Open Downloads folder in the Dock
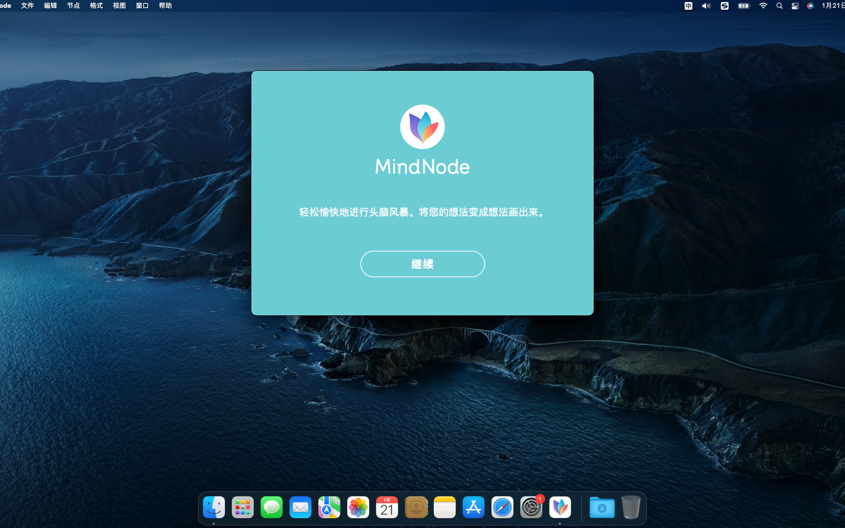This screenshot has height=528, width=845. [x=602, y=507]
